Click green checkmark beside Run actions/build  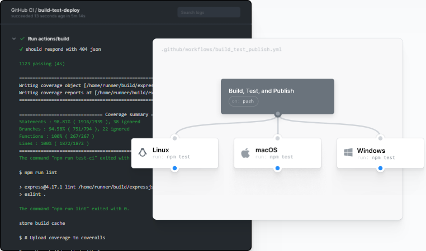(22, 39)
